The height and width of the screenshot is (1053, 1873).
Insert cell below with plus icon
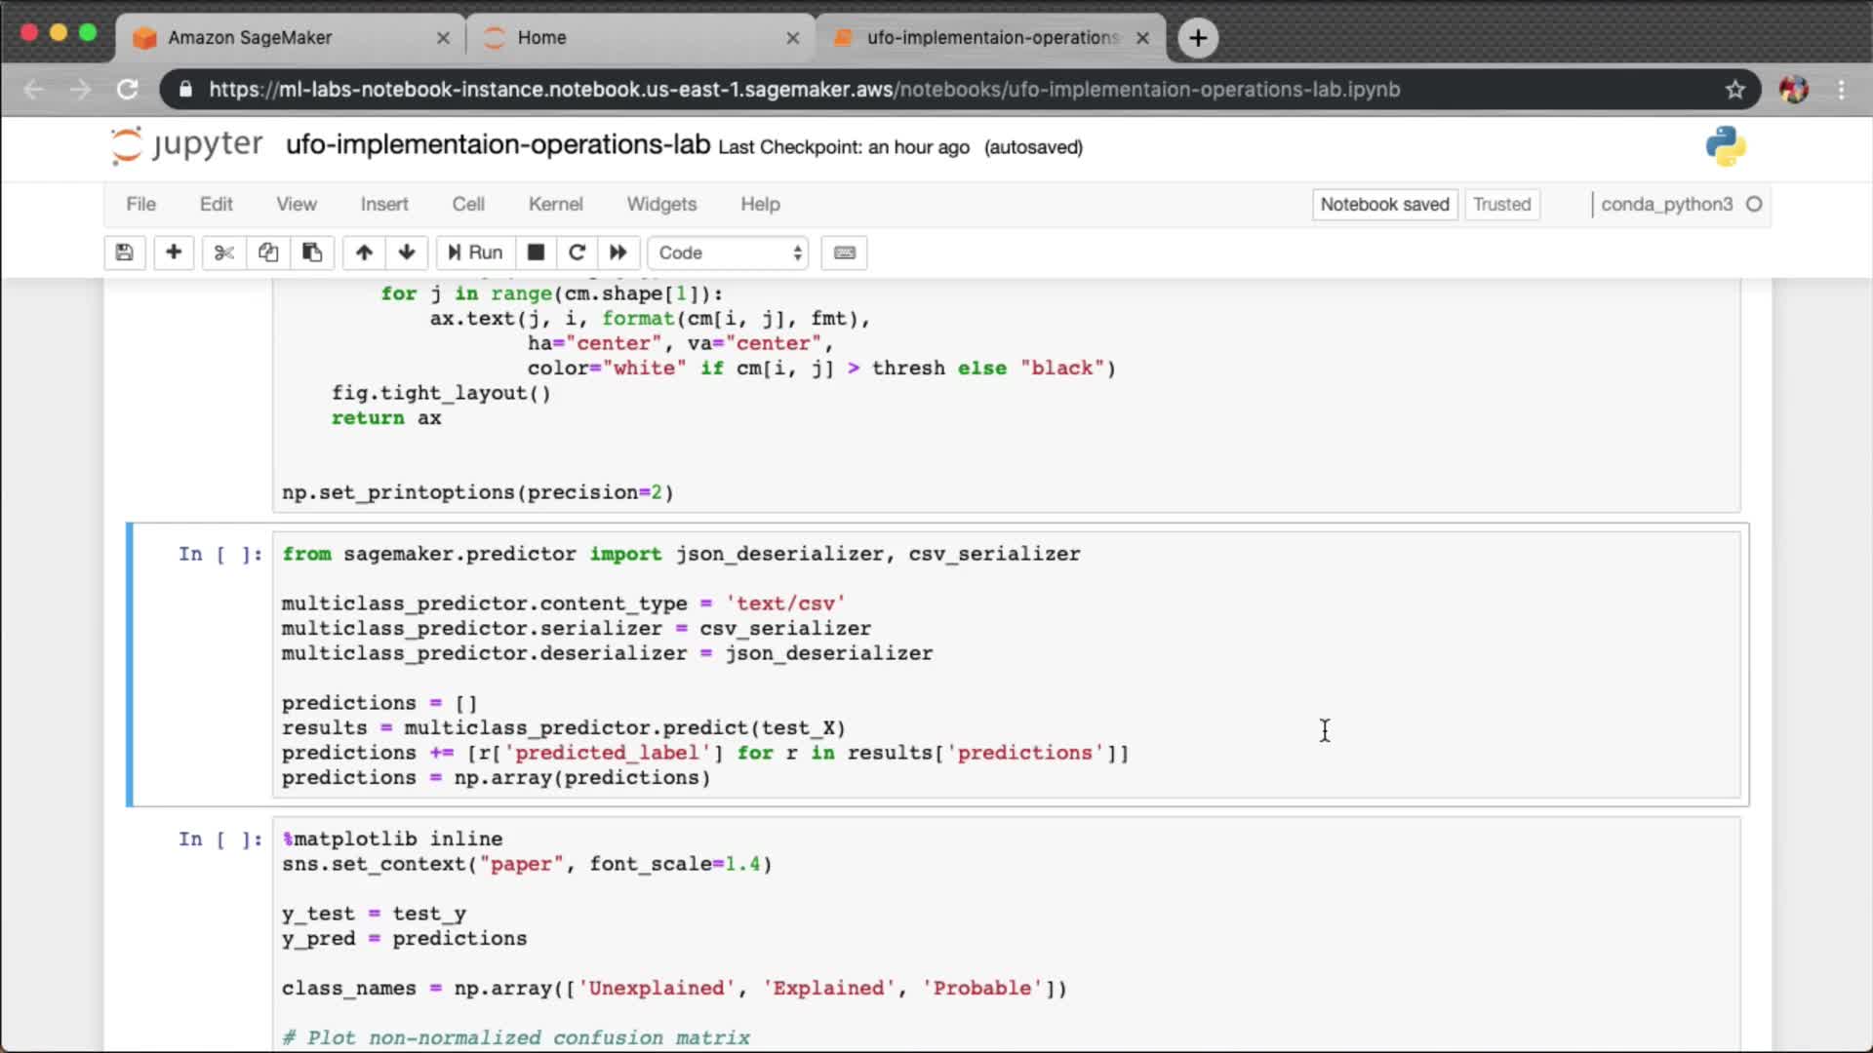pos(174,253)
